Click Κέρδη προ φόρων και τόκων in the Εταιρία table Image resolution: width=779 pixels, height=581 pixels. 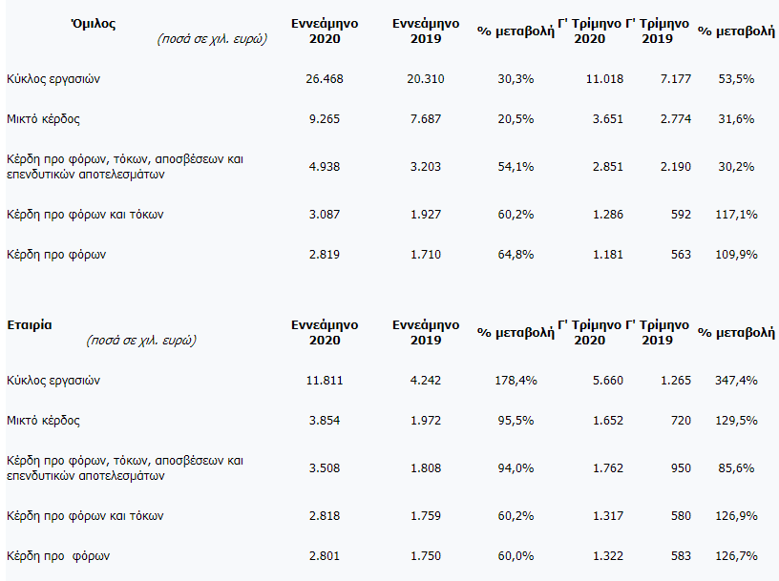[85, 516]
